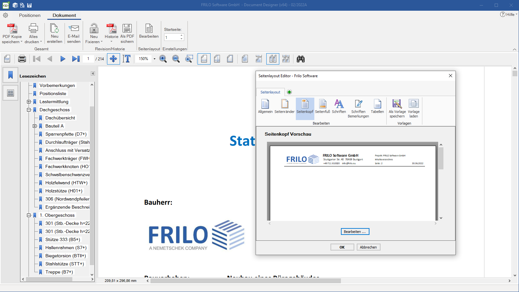This screenshot has height=292, width=519.
Task: Show whole page view icon
Action: click(x=230, y=59)
